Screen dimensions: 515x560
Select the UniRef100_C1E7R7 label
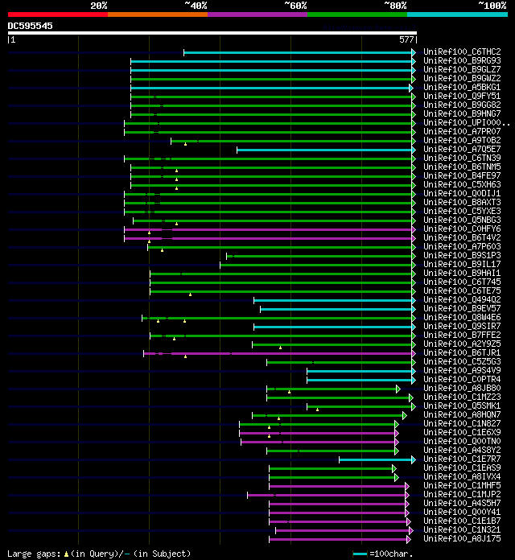(462, 459)
